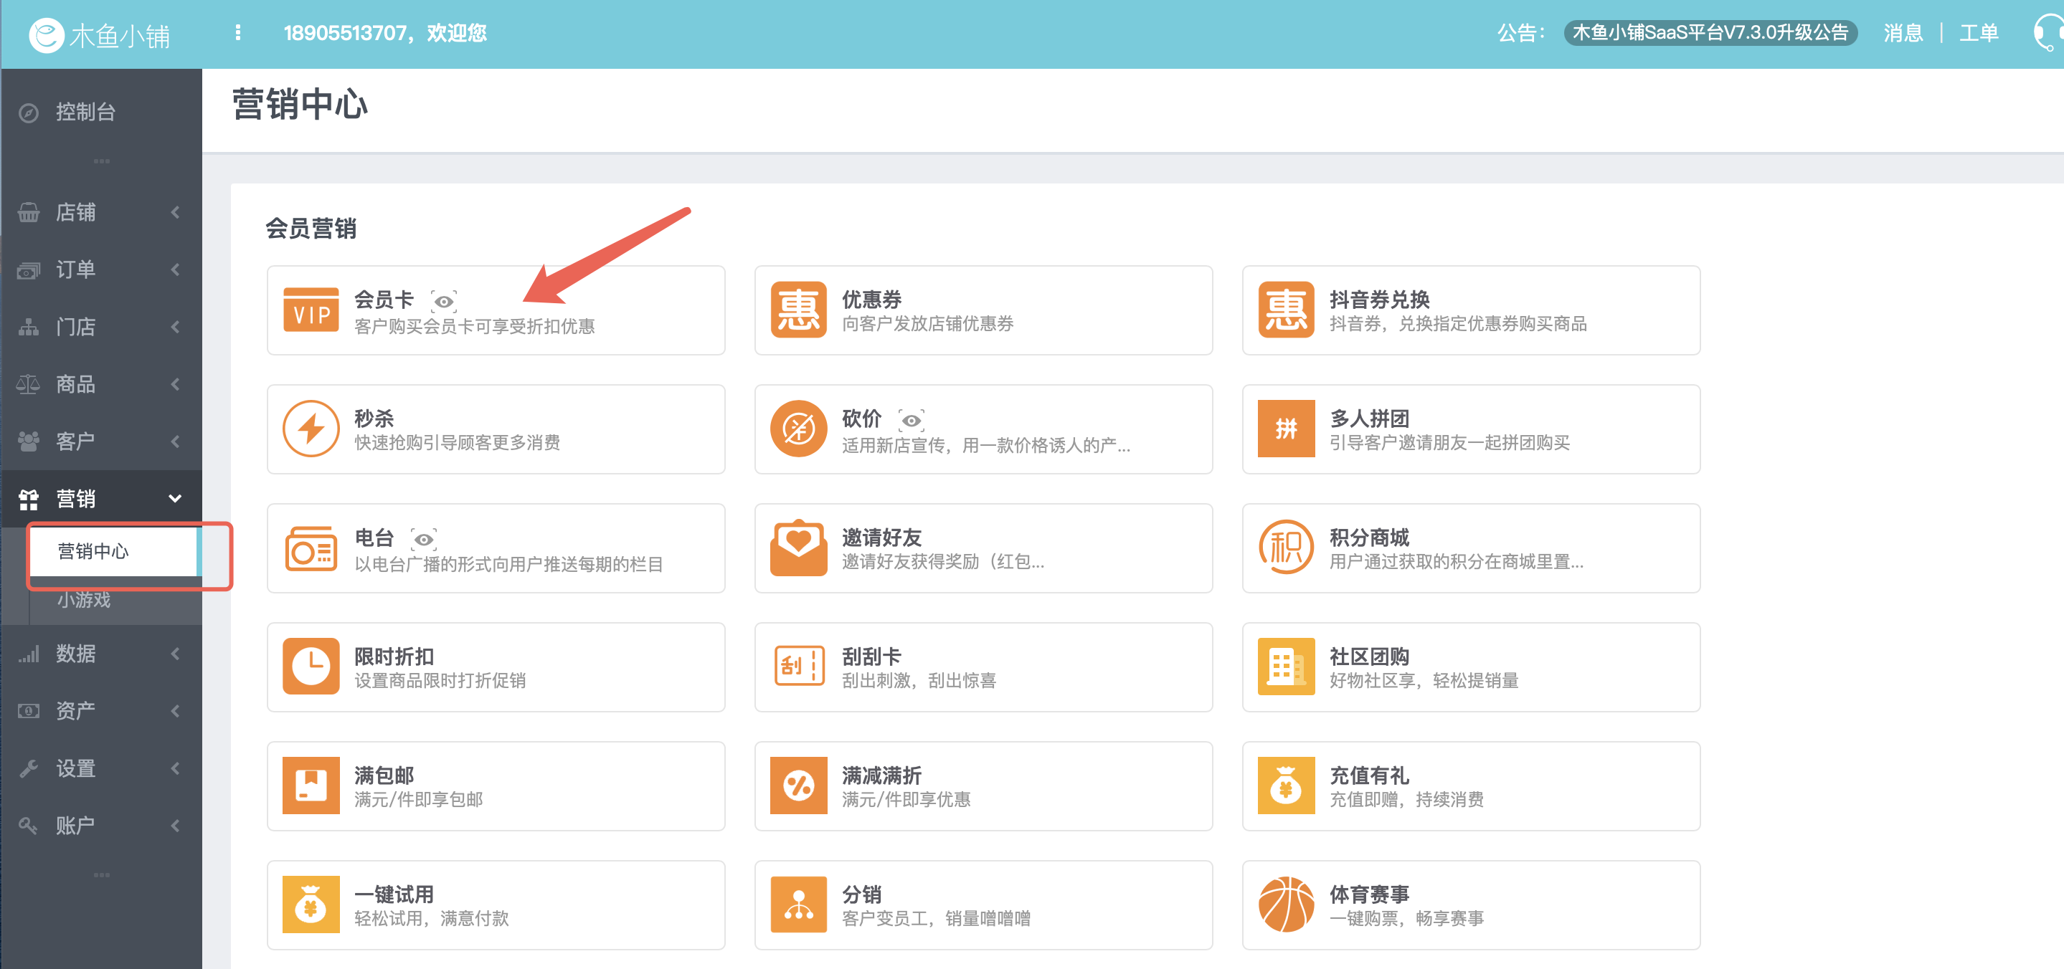Open the 账户 sidebar menu
The width and height of the screenshot is (2064, 969).
click(101, 826)
